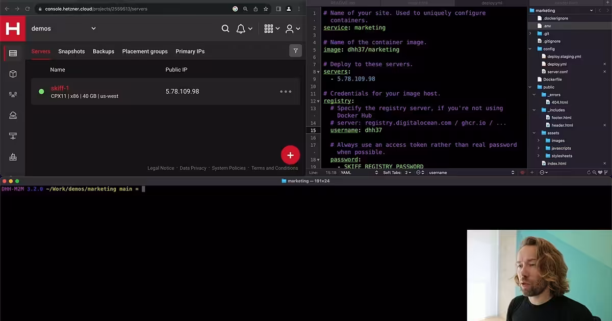Switch to the Servers tab
Viewport: 612px width, 321px height.
tap(41, 51)
